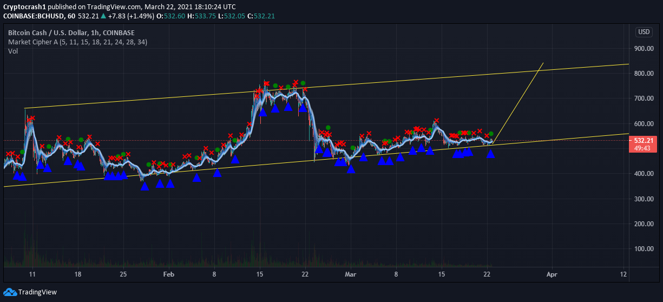The height and width of the screenshot is (302, 663).
Task: Click the 49:43 bar countdown label
Action: 644,148
